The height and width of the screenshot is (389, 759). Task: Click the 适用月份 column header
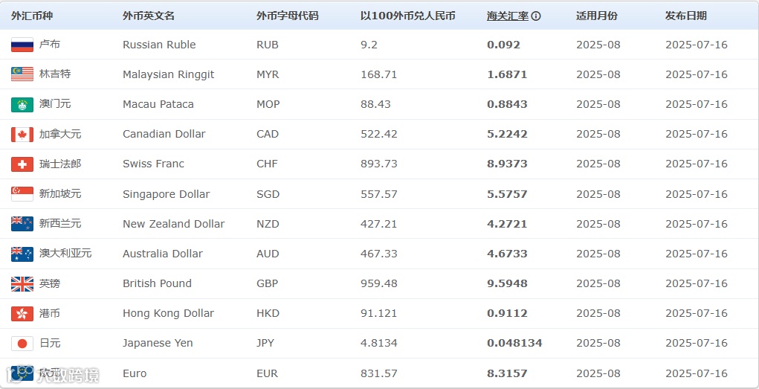(x=597, y=16)
